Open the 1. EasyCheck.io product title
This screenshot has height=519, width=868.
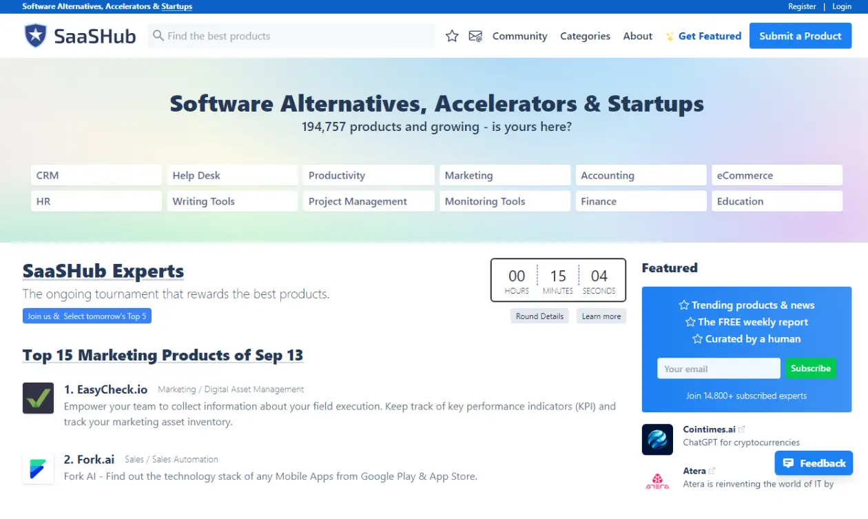[106, 389]
